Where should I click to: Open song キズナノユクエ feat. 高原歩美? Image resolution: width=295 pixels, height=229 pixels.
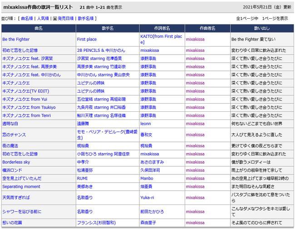pos(29,67)
